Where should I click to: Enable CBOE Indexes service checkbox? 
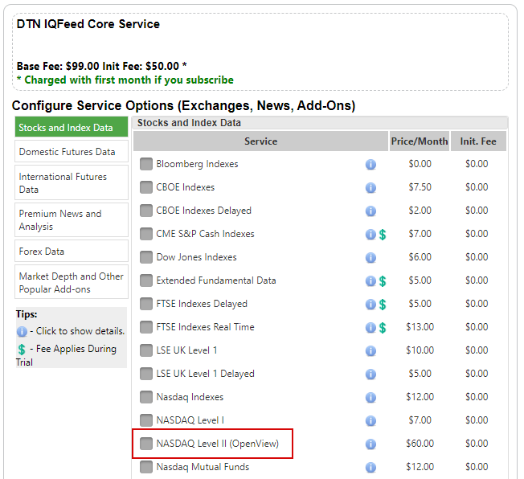(146, 187)
